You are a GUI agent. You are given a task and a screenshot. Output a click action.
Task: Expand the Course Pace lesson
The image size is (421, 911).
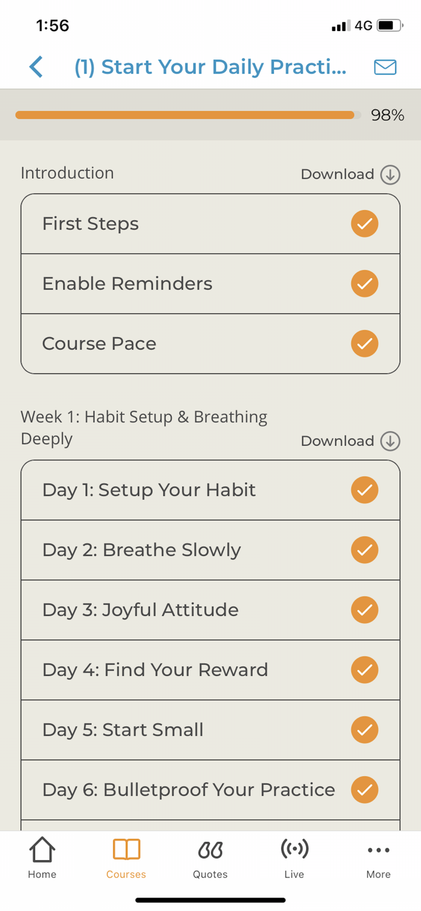[182, 343]
